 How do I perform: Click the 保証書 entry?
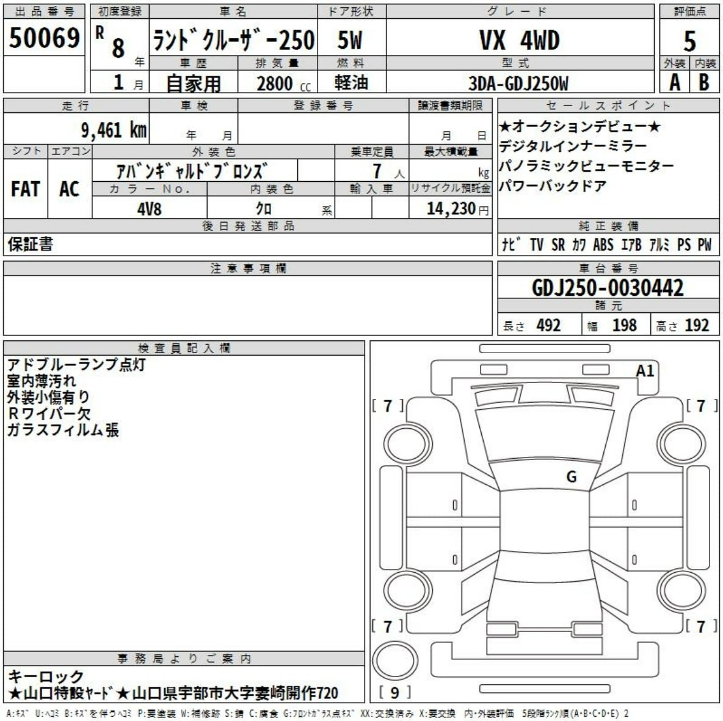point(31,244)
